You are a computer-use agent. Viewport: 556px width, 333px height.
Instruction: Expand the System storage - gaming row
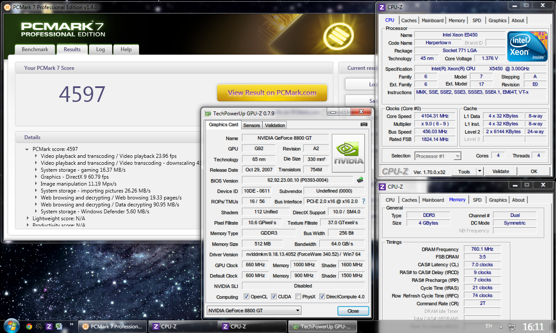(36, 170)
